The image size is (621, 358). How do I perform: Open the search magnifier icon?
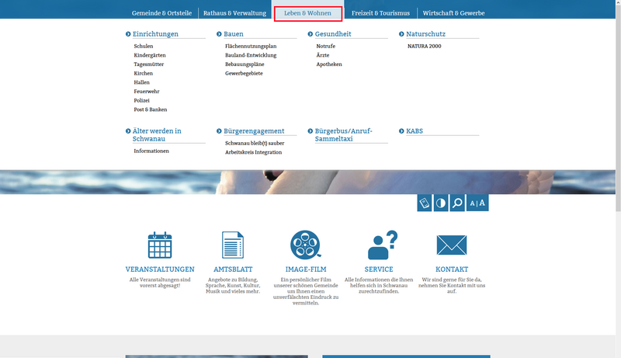click(x=458, y=203)
